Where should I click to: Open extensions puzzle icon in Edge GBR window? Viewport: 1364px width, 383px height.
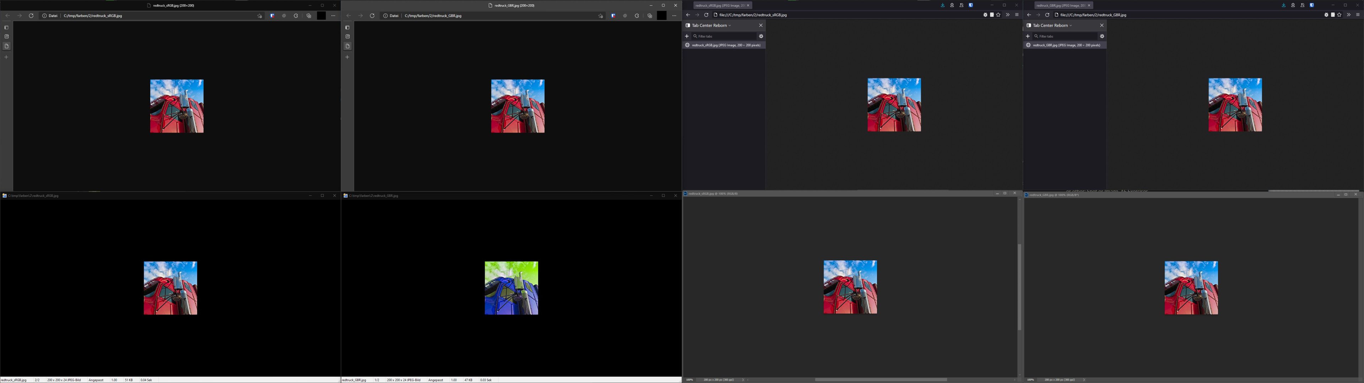(x=637, y=16)
